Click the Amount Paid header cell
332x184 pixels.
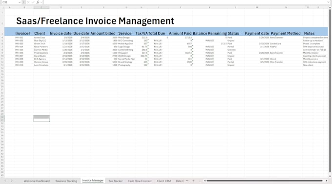pyautogui.click(x=180, y=34)
